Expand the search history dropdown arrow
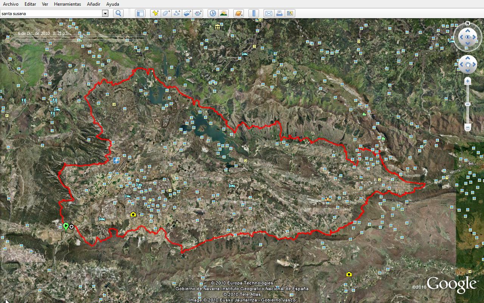Screen dimensions: 484x303 click(105, 13)
